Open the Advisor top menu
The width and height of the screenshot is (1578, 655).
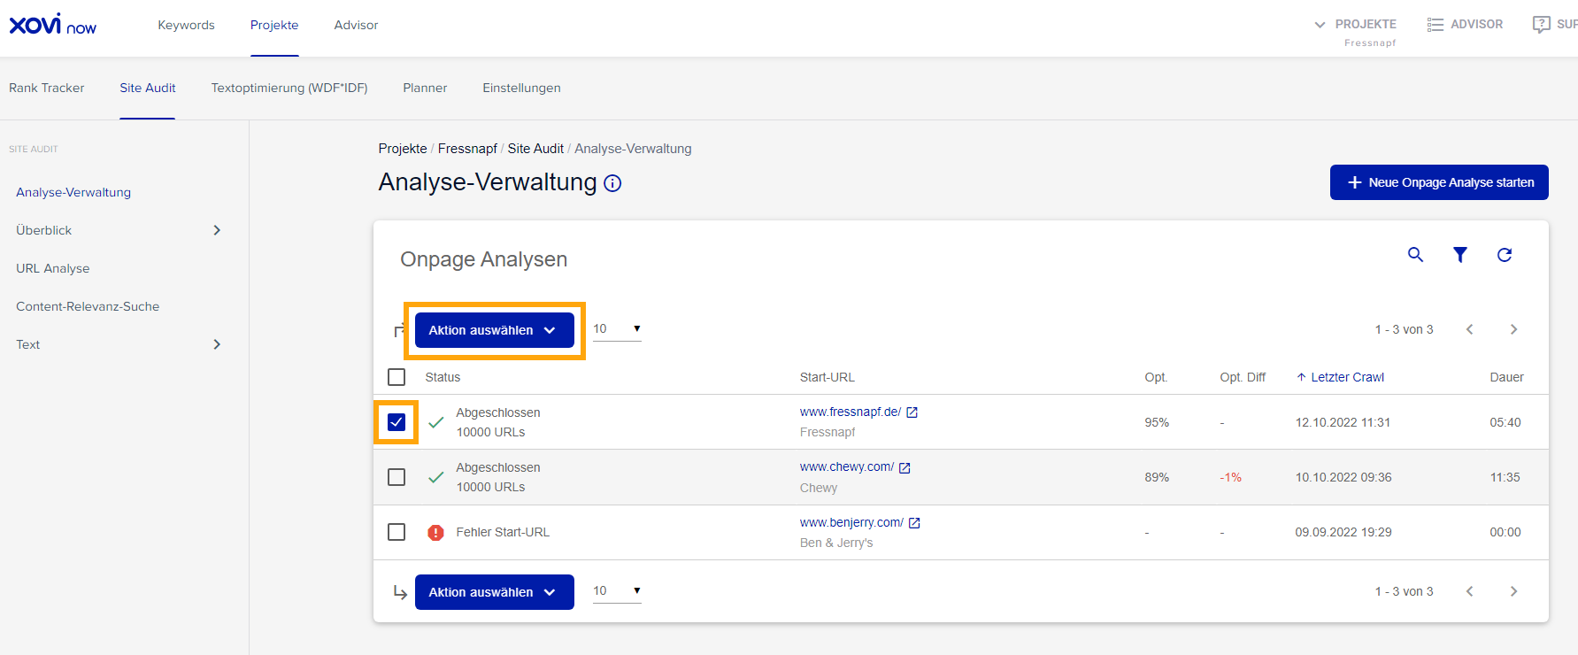(x=356, y=25)
